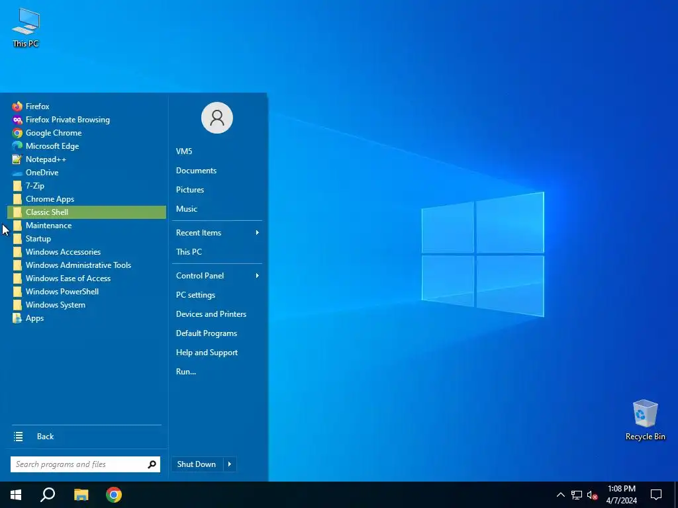Expand the Startup folder
678x508 pixels.
click(87, 239)
